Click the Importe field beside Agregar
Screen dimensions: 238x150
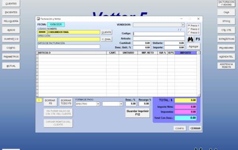[x=175, y=47]
